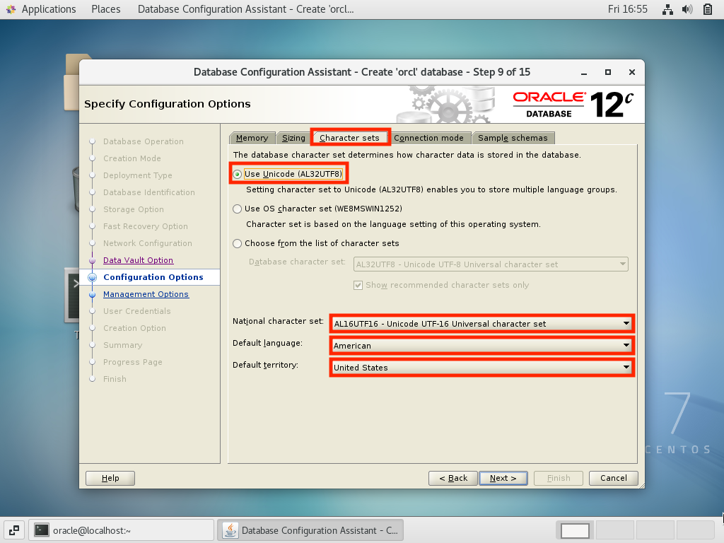Click the Network Configuration step label
The width and height of the screenshot is (724, 543).
pyautogui.click(x=148, y=243)
